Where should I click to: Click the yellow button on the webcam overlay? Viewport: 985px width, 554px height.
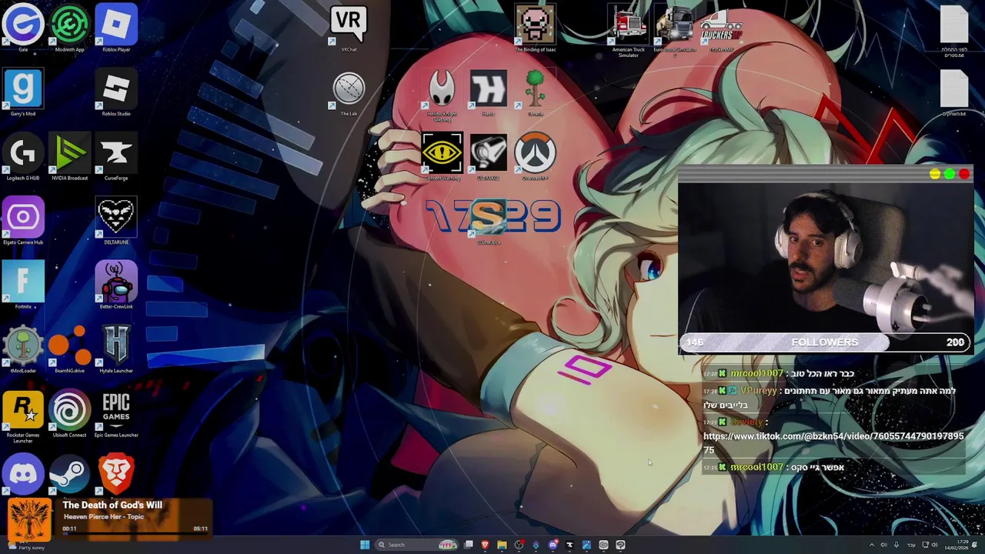pos(935,175)
